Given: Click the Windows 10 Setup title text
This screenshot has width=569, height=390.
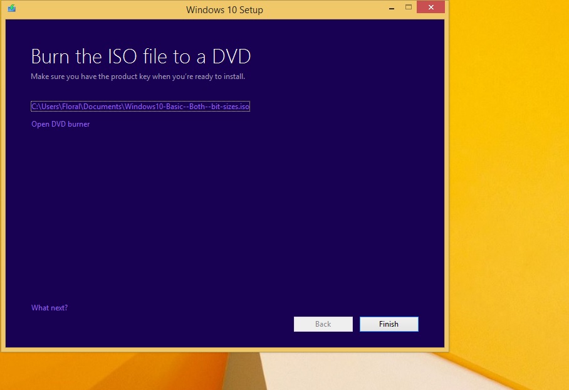Looking at the screenshot, I should pyautogui.click(x=224, y=10).
